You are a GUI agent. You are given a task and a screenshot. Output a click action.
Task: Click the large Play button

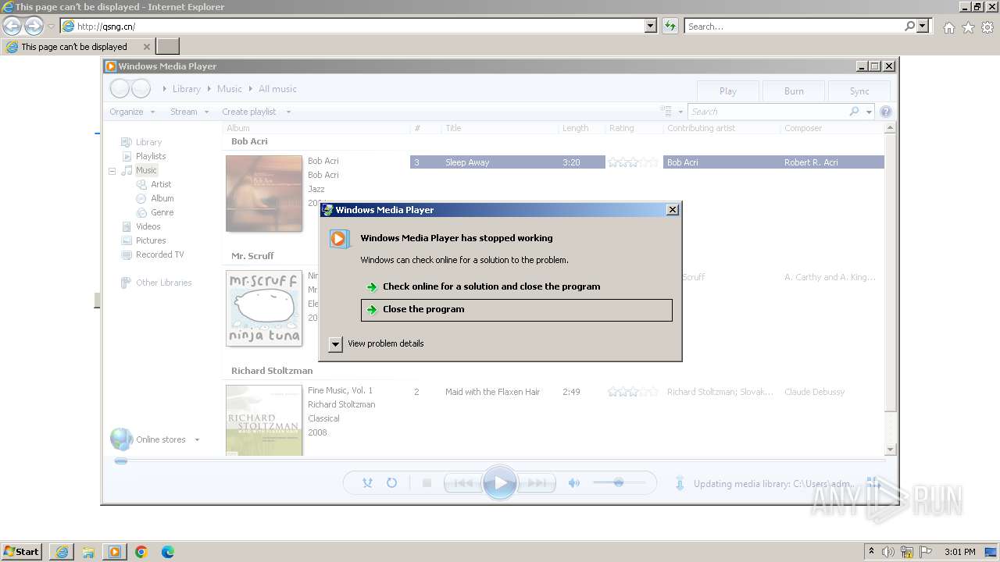(500, 483)
